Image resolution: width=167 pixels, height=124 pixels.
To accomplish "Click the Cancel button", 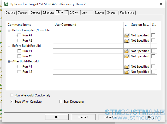I will [83, 117].
